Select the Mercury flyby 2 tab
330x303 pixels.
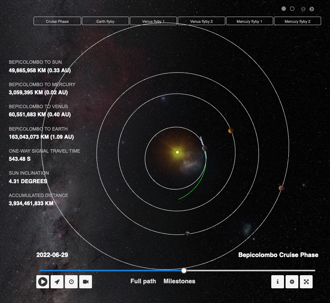(x=298, y=21)
